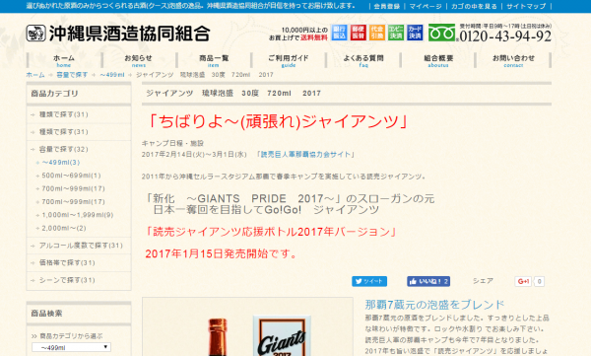Image resolution: width=591 pixels, height=356 pixels.
Task: Click the 会員登録 link in top bar
Action: point(387,6)
